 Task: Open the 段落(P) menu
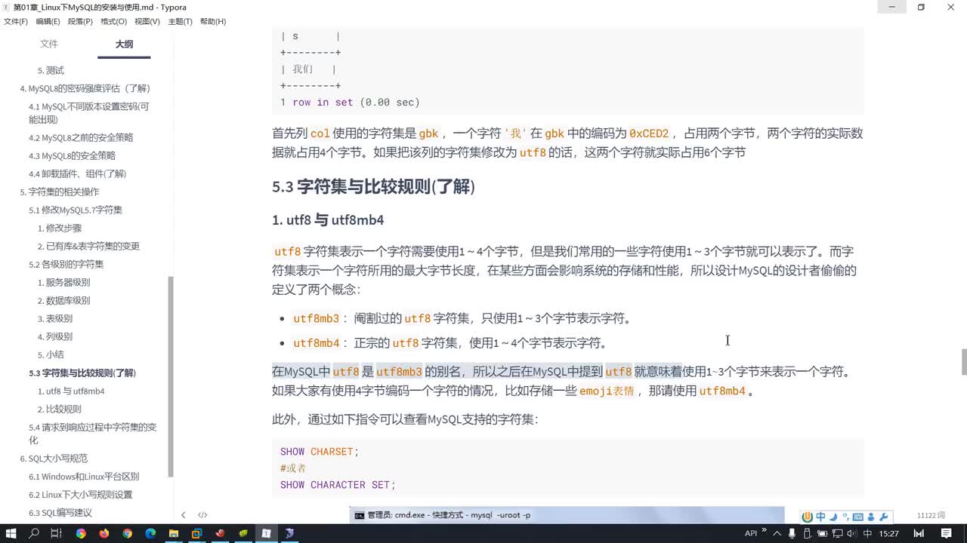(80, 21)
